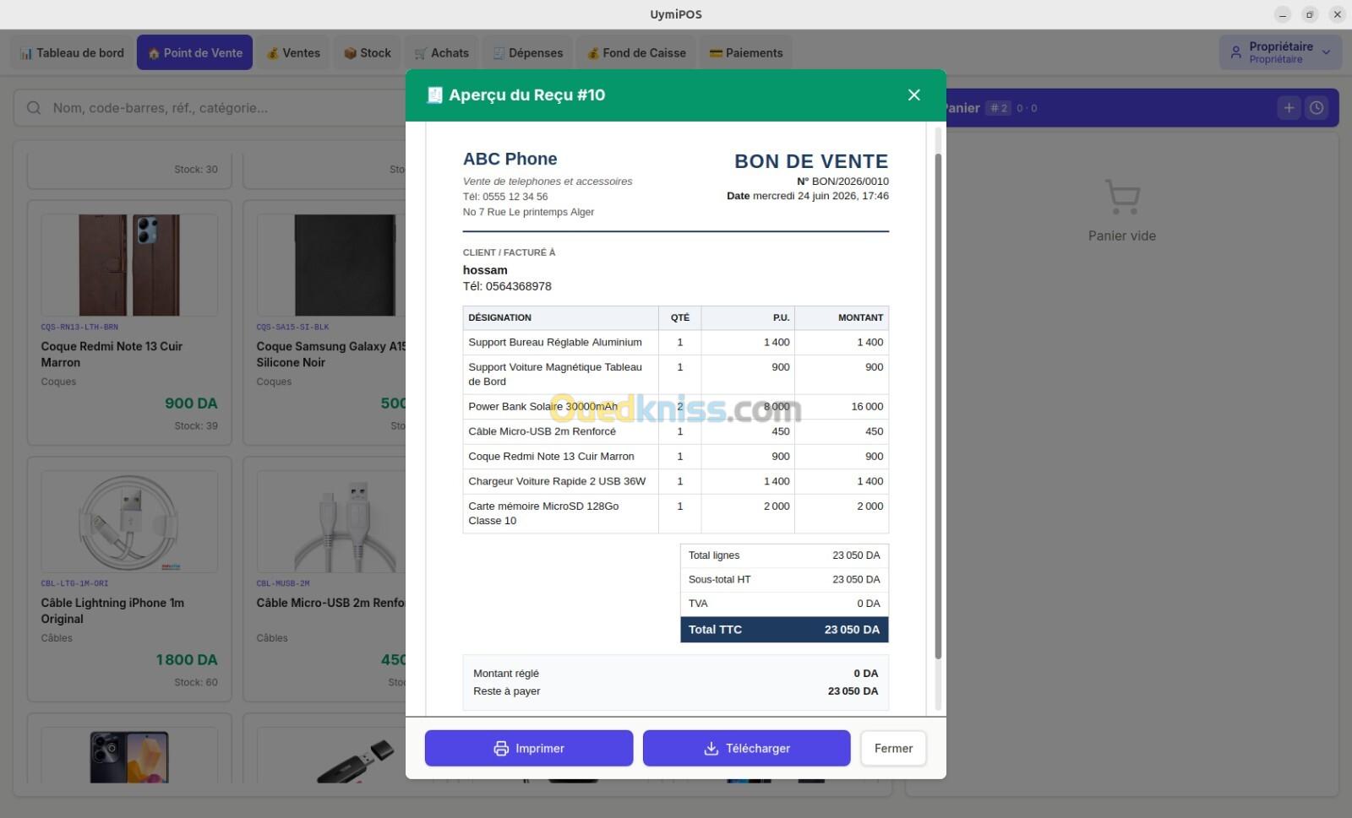Click the 'TVA' row in totals
The image size is (1352, 818).
pyautogui.click(x=784, y=604)
